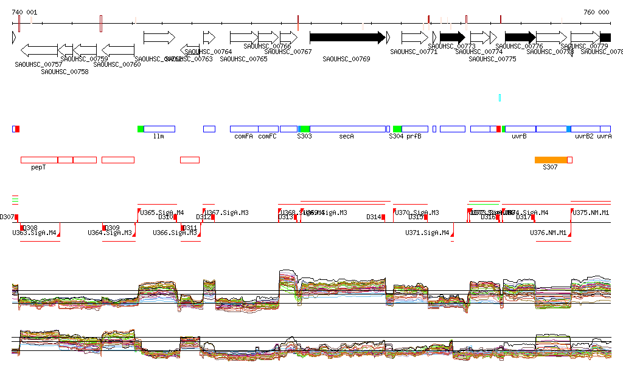The width and height of the screenshot is (623, 371).
Task: Select the D309 terminator label
Action: coord(113,228)
